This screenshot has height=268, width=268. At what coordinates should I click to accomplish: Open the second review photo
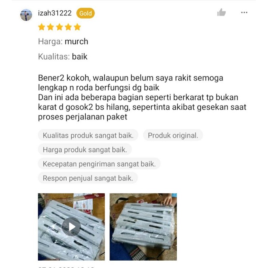point(143,227)
